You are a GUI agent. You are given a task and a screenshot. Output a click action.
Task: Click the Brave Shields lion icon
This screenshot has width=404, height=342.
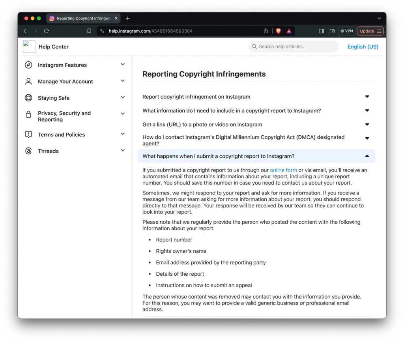[279, 31]
